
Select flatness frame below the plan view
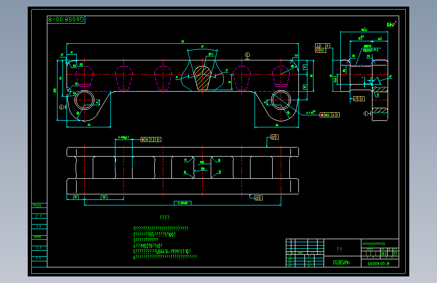point(259,198)
